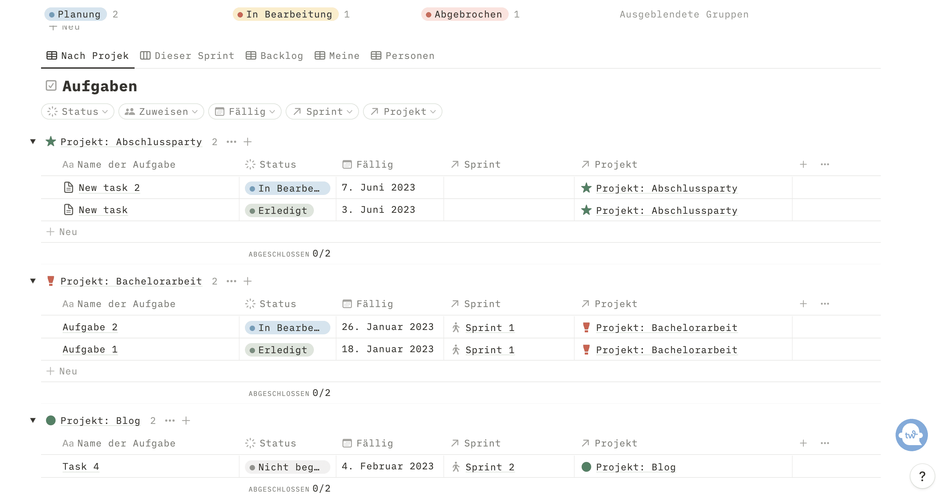940x499 pixels.
Task: Click the date 26. Januar 2023
Action: pyautogui.click(x=388, y=327)
